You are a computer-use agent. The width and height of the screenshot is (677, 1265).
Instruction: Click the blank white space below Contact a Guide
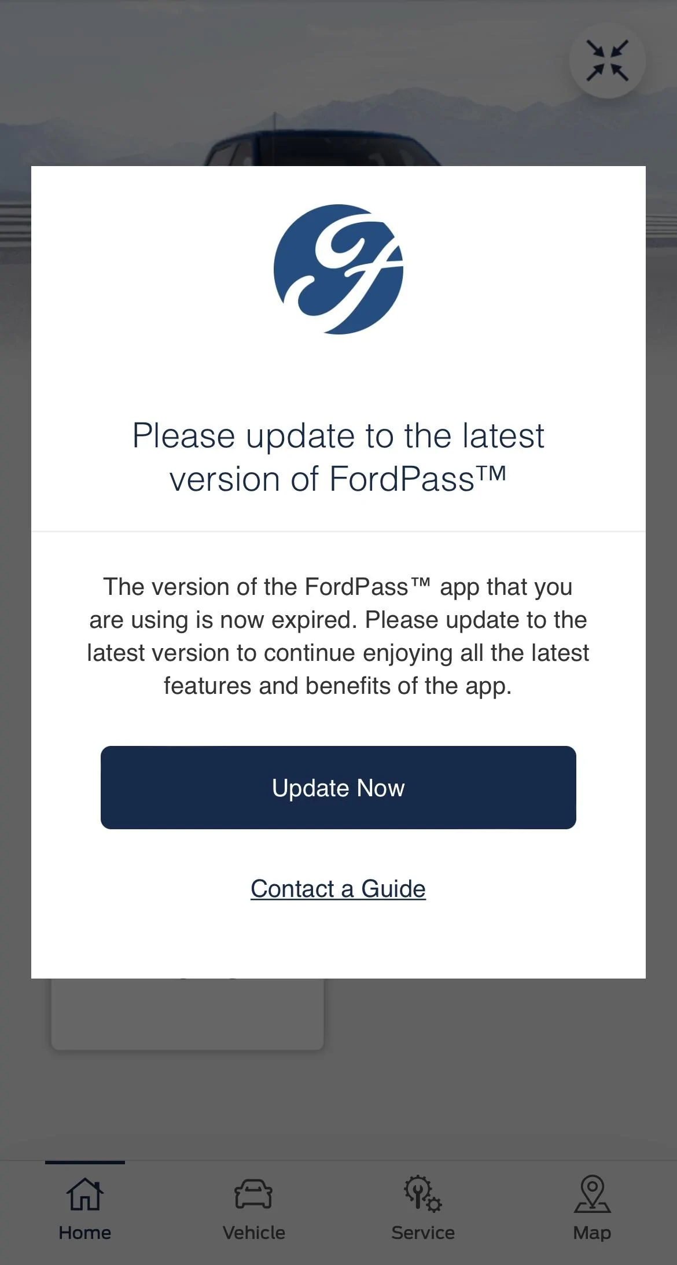[339, 943]
